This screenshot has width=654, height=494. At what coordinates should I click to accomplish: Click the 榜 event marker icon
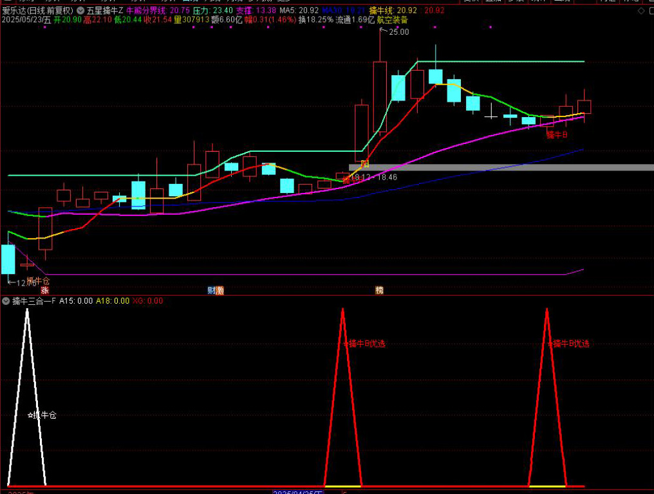click(x=379, y=291)
